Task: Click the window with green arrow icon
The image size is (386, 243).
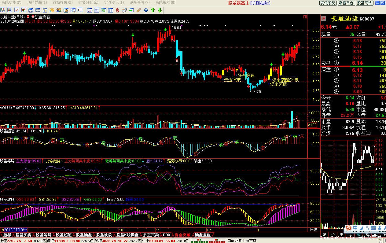Action: pos(131,10)
